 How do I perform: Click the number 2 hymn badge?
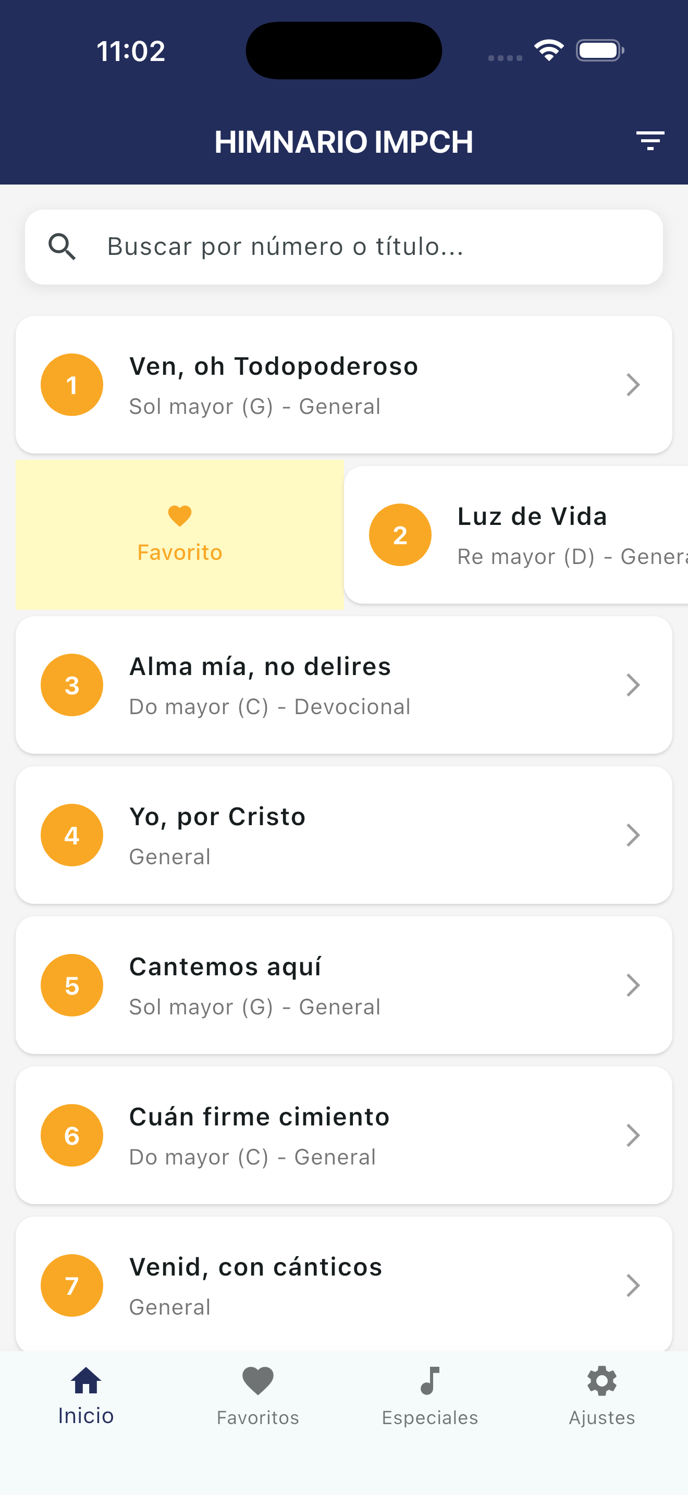click(x=400, y=534)
